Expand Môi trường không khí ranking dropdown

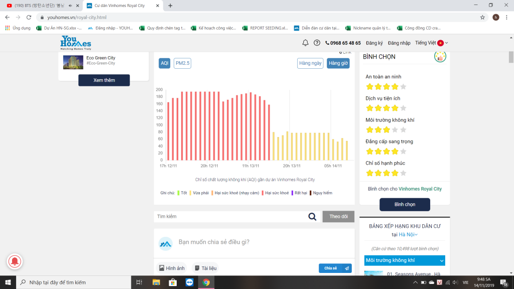tap(405, 260)
